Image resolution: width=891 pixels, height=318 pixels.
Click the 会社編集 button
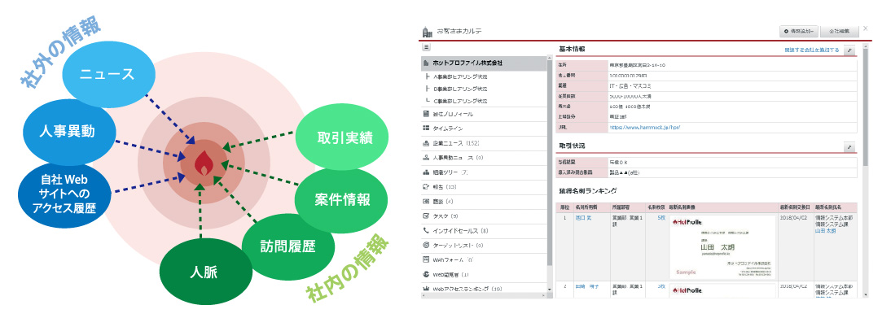(x=841, y=32)
